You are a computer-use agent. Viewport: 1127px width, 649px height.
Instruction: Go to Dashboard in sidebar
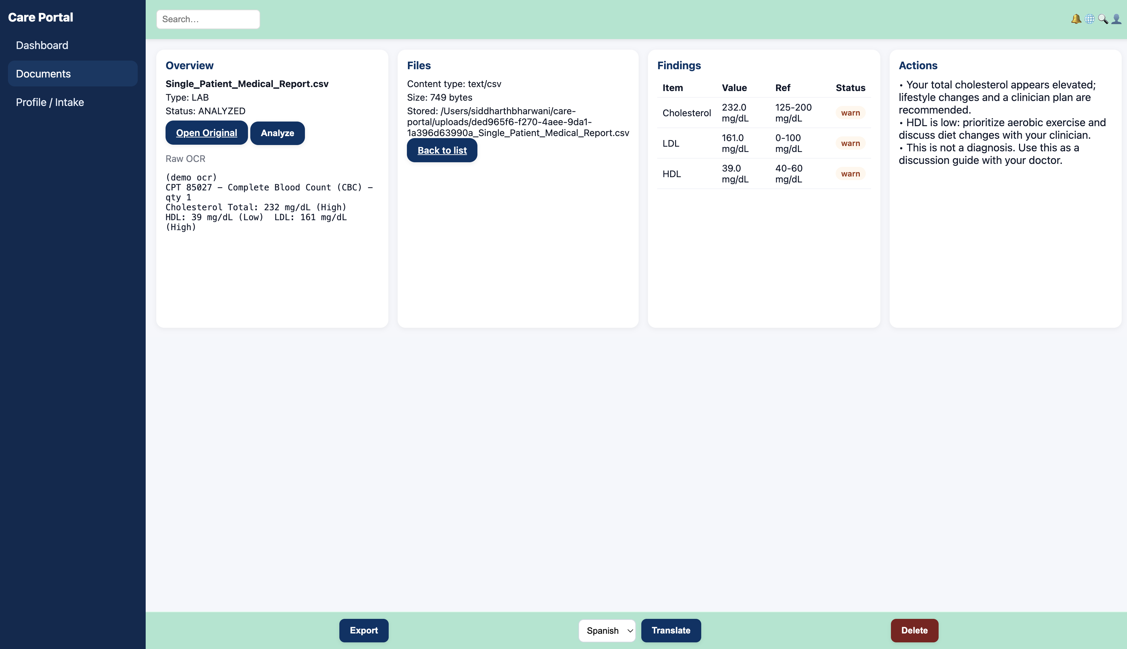(x=42, y=45)
